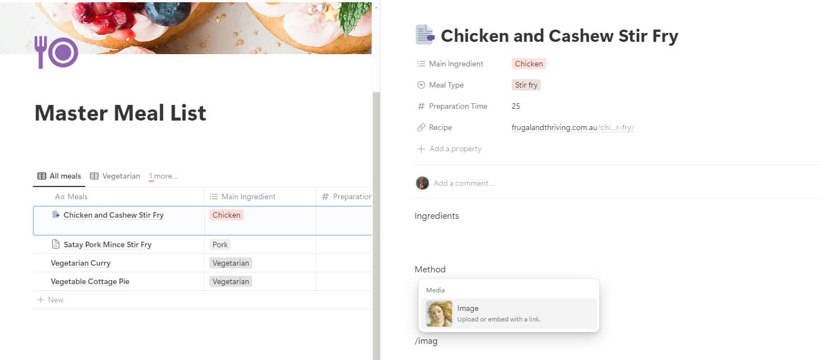Click the circle arrow icon beside Meal Type
This screenshot has width=822, height=360.
[421, 85]
